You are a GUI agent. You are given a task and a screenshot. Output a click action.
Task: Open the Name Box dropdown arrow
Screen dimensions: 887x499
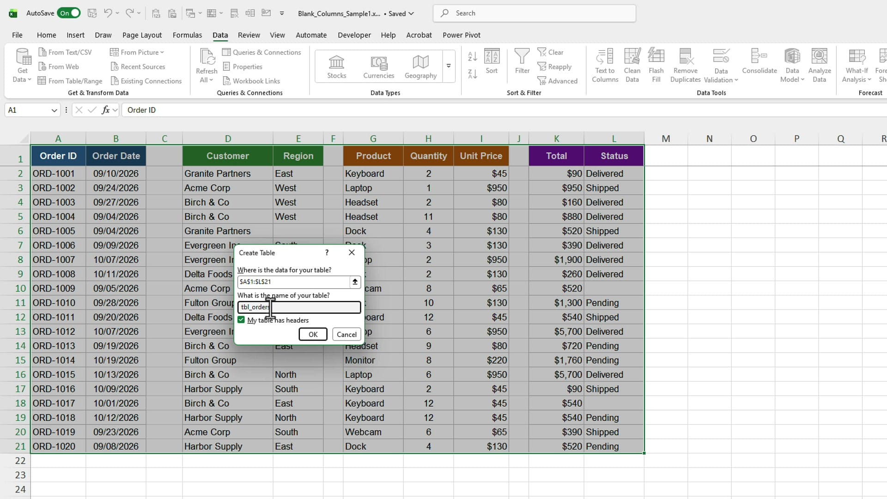(54, 110)
